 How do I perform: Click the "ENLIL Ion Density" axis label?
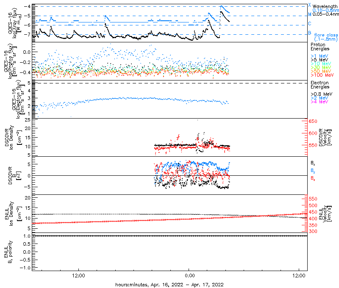[x=13, y=214]
